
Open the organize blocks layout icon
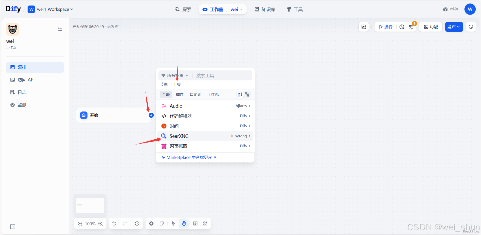[205, 223]
